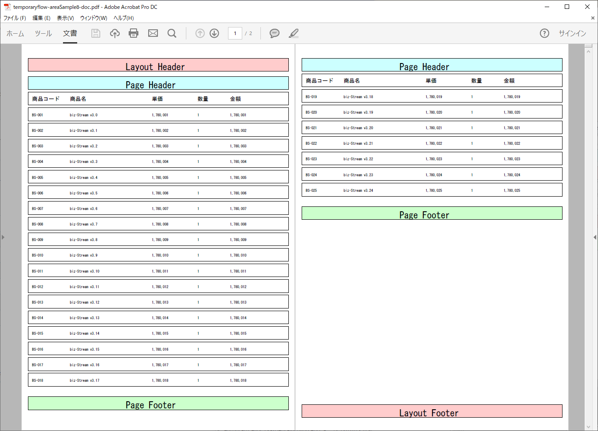Click the page number input field
Viewport: 598px width, 431px height.
point(235,33)
